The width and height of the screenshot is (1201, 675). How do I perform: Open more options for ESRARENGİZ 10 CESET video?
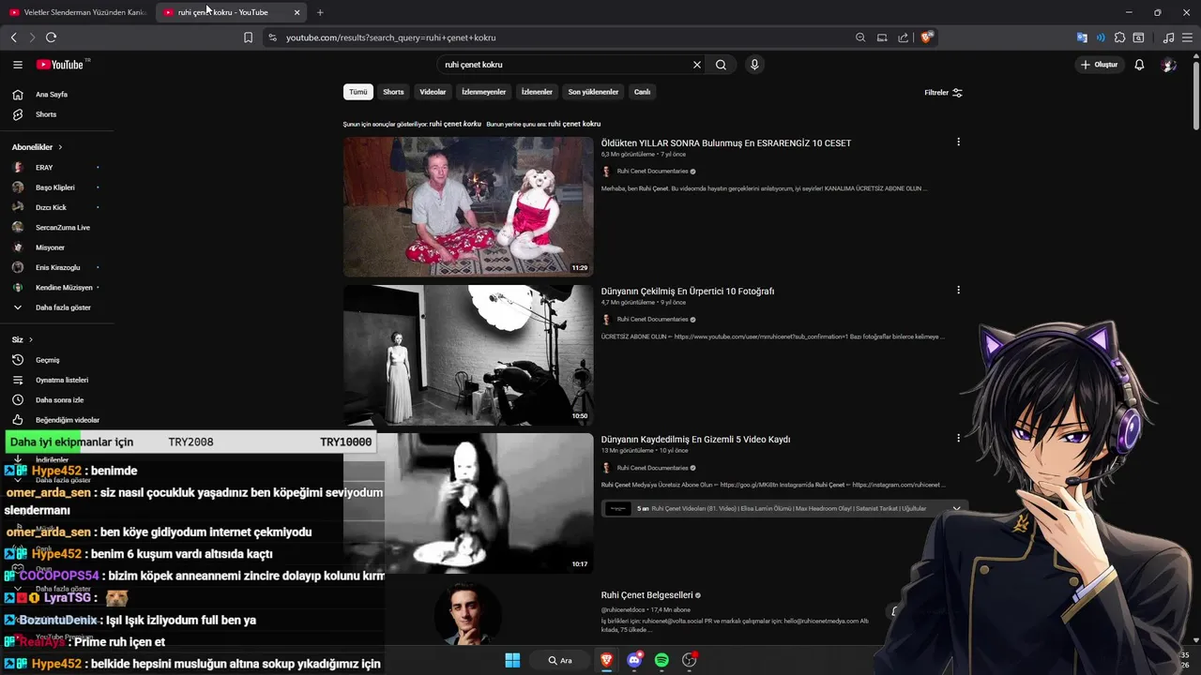[x=958, y=142]
